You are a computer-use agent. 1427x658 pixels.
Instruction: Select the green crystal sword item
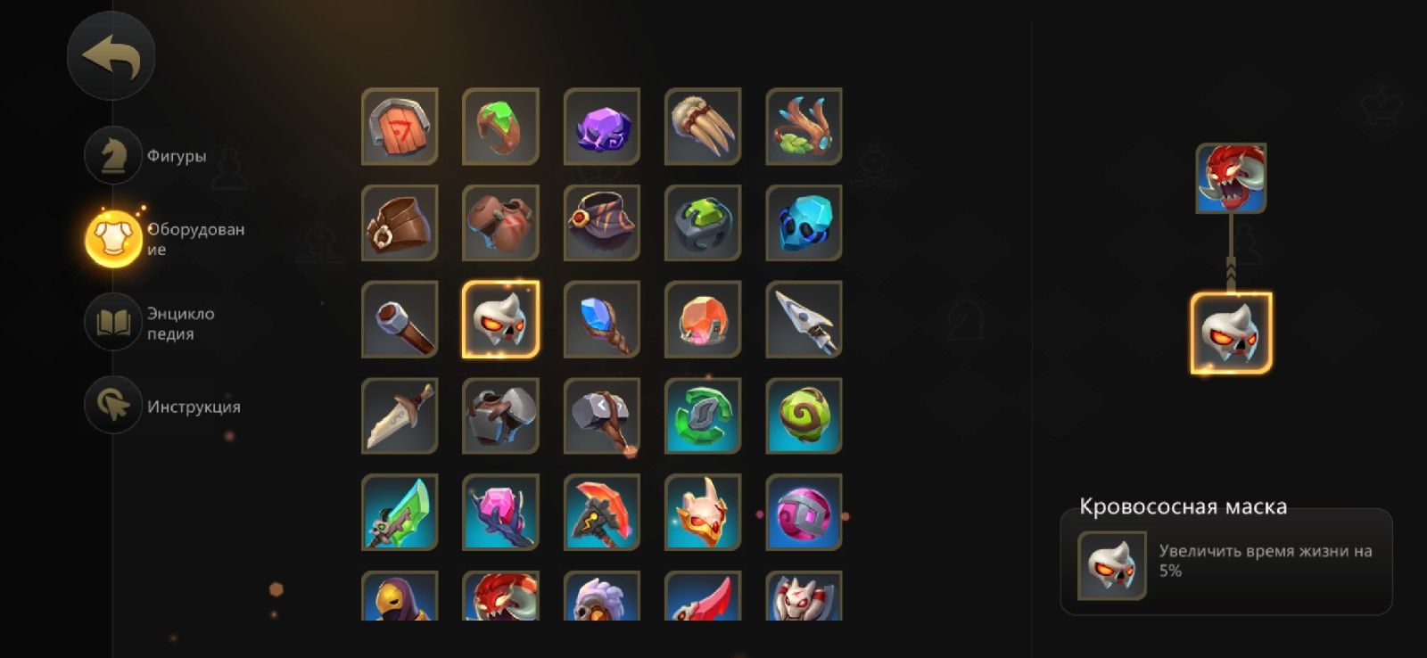point(400,513)
